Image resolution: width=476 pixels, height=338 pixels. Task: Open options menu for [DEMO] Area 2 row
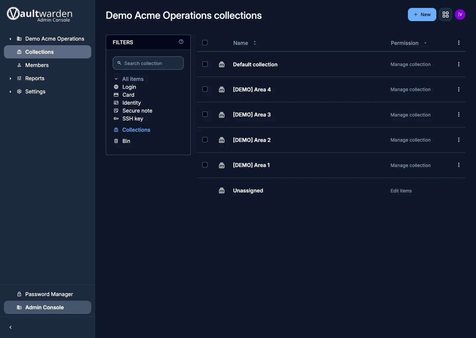tap(459, 140)
